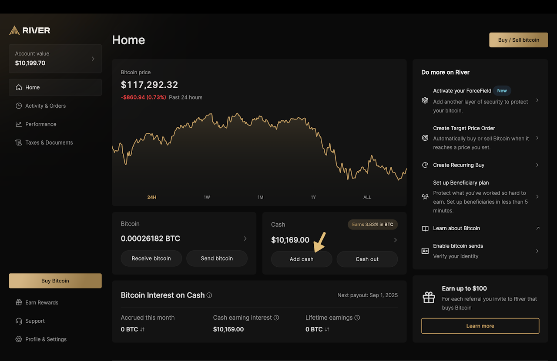Open Create Recurring Buy chevron
Screen dimensions: 557x361
pyautogui.click(x=537, y=165)
